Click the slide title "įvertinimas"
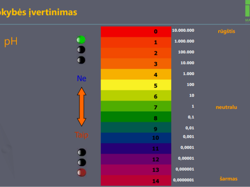This screenshot has height=187, width=250. pos(53,12)
